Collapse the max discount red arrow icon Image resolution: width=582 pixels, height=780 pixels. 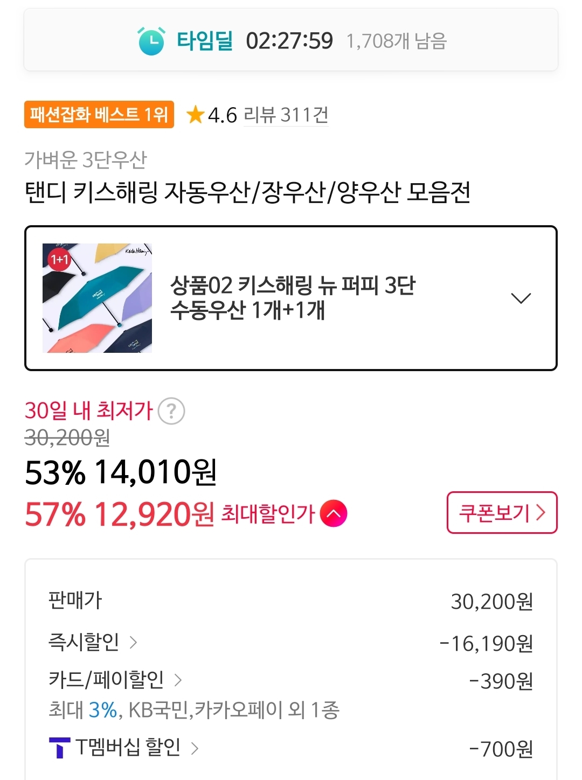pos(334,513)
